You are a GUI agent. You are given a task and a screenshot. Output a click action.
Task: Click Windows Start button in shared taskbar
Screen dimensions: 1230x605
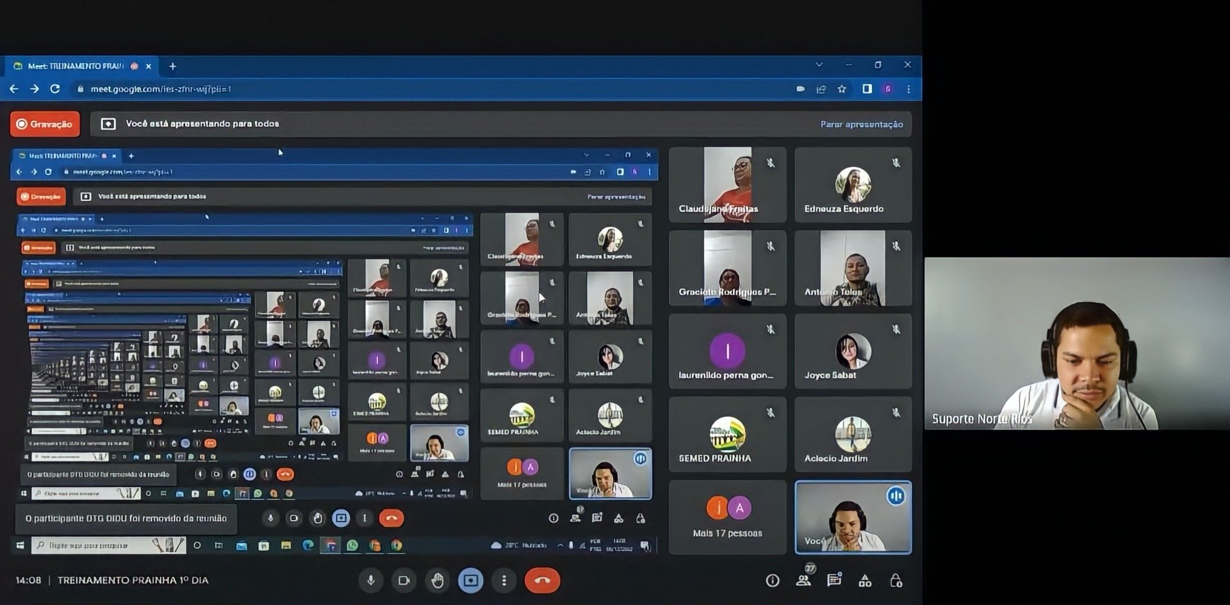(20, 545)
